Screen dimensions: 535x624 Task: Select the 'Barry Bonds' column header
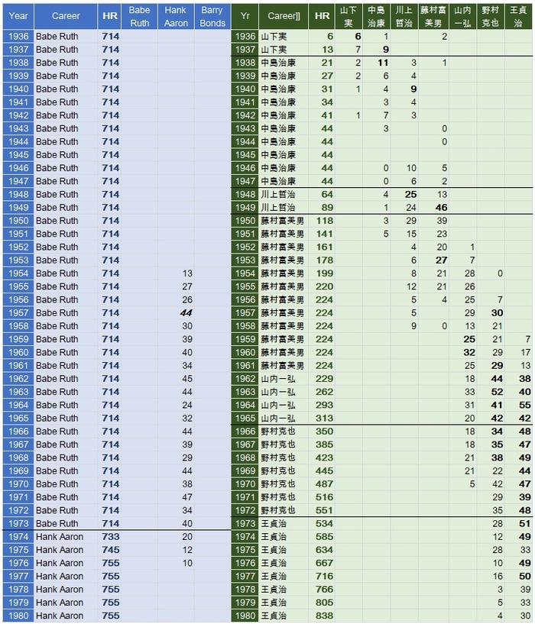[x=212, y=16]
